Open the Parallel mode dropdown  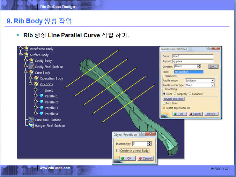pos(212,80)
